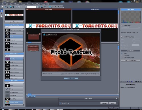
Task: Open the Visual Effect menu
Action: [x=36, y=4]
